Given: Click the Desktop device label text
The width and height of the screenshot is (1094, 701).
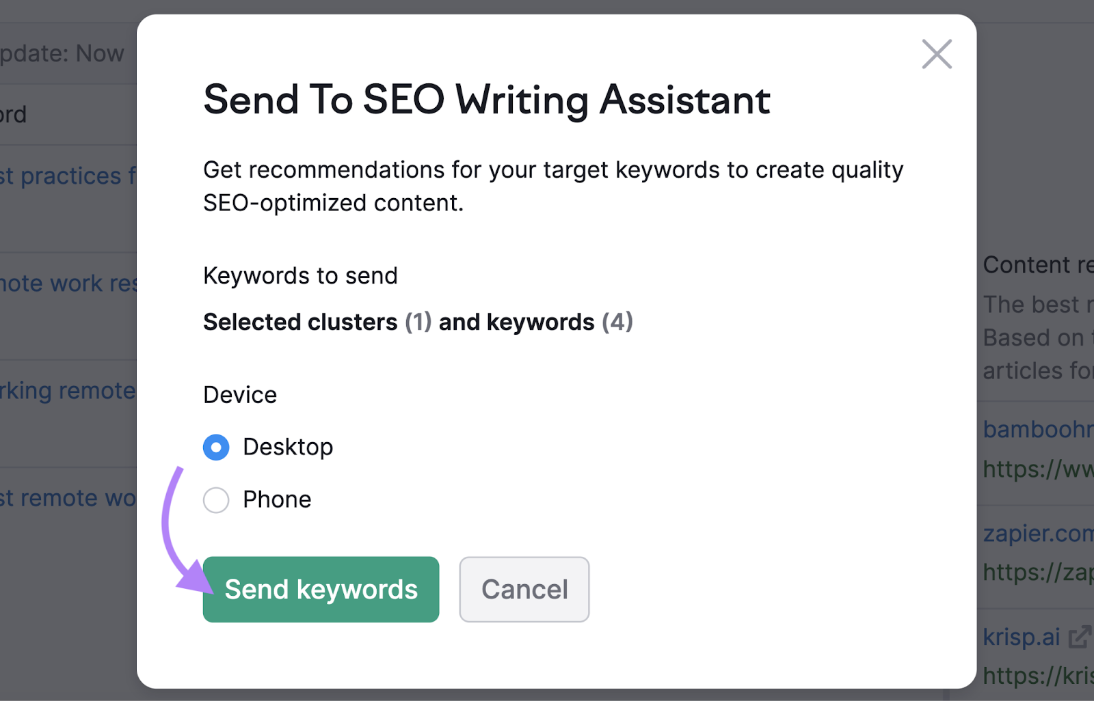Looking at the screenshot, I should pyautogui.click(x=288, y=447).
